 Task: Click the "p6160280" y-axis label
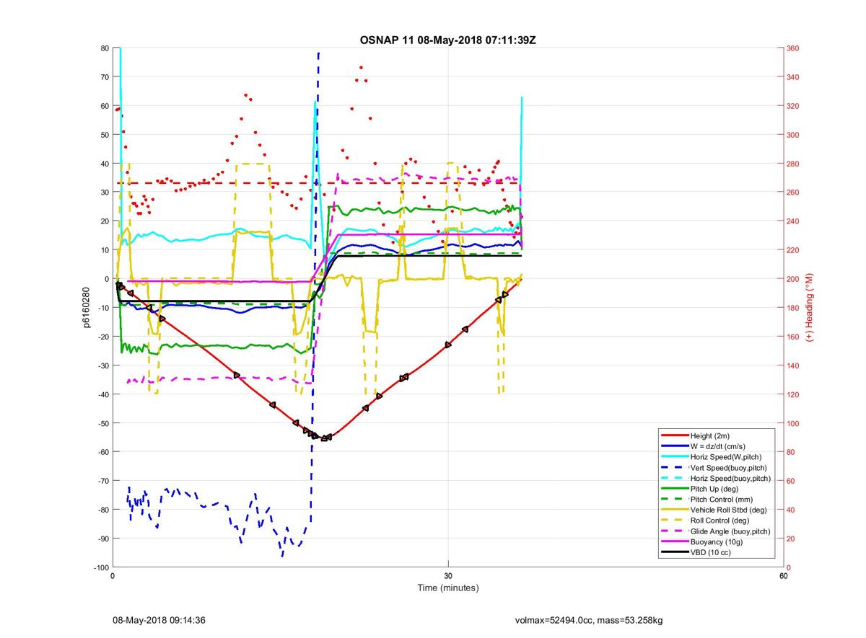coord(85,308)
